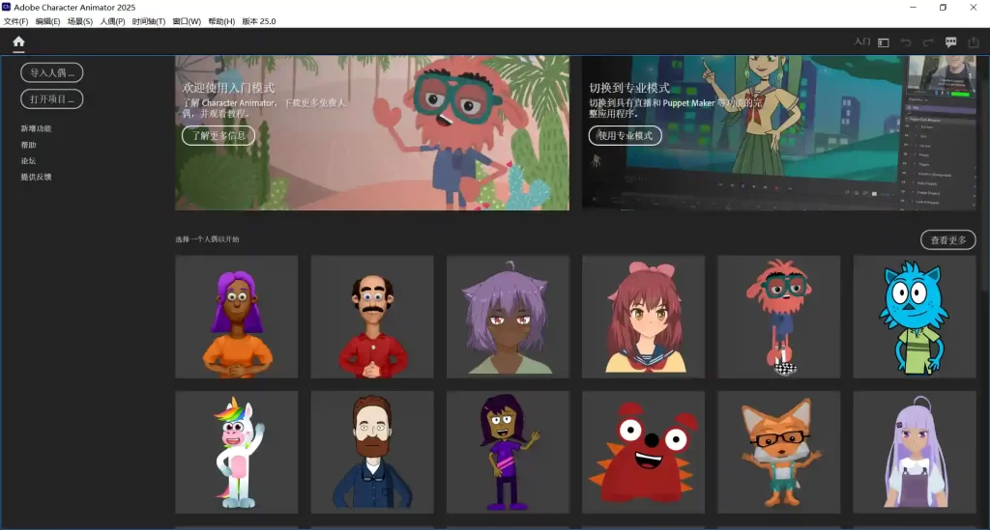Click the 提供反馈 link in the sidebar

click(x=37, y=177)
